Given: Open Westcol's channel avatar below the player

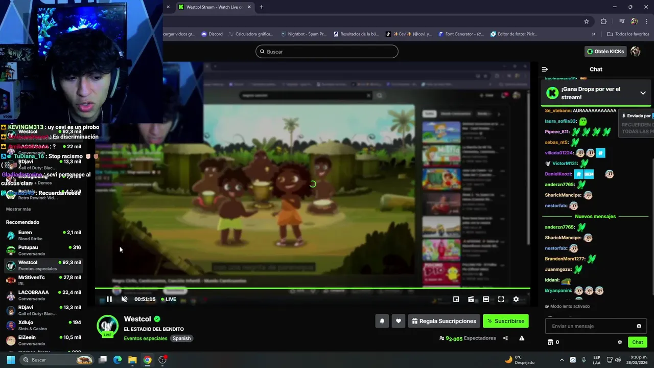Looking at the screenshot, I should pyautogui.click(x=108, y=326).
